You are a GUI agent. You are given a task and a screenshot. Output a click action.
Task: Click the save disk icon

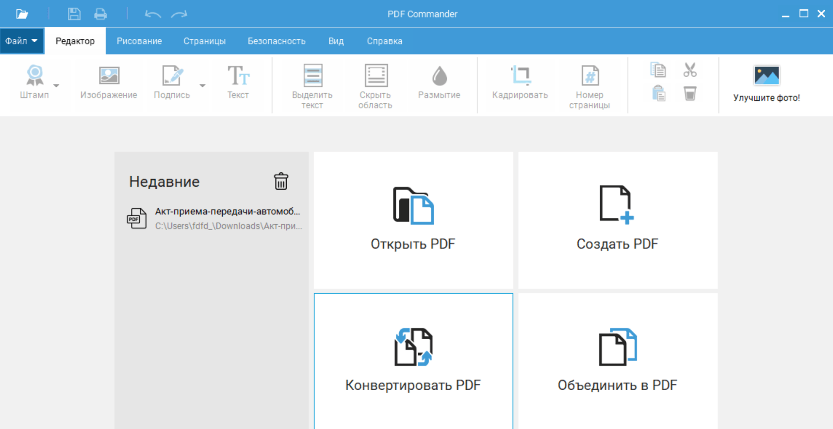click(74, 14)
